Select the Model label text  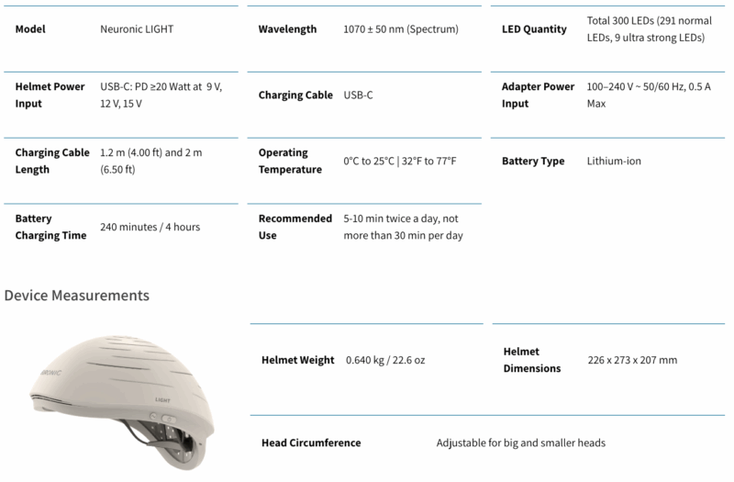pos(30,29)
